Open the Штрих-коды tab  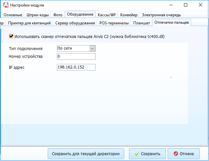pos(38,15)
